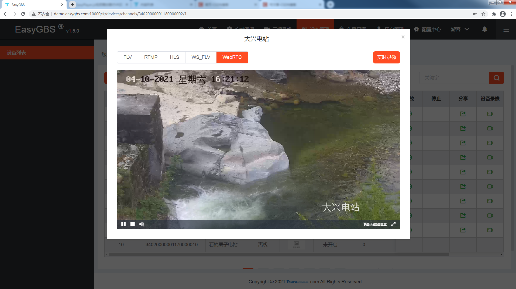This screenshot has height=289, width=516.
Task: Stop the video stream playback
Action: coord(132,224)
